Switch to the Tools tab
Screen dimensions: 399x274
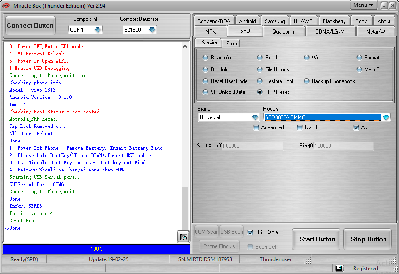click(x=362, y=21)
